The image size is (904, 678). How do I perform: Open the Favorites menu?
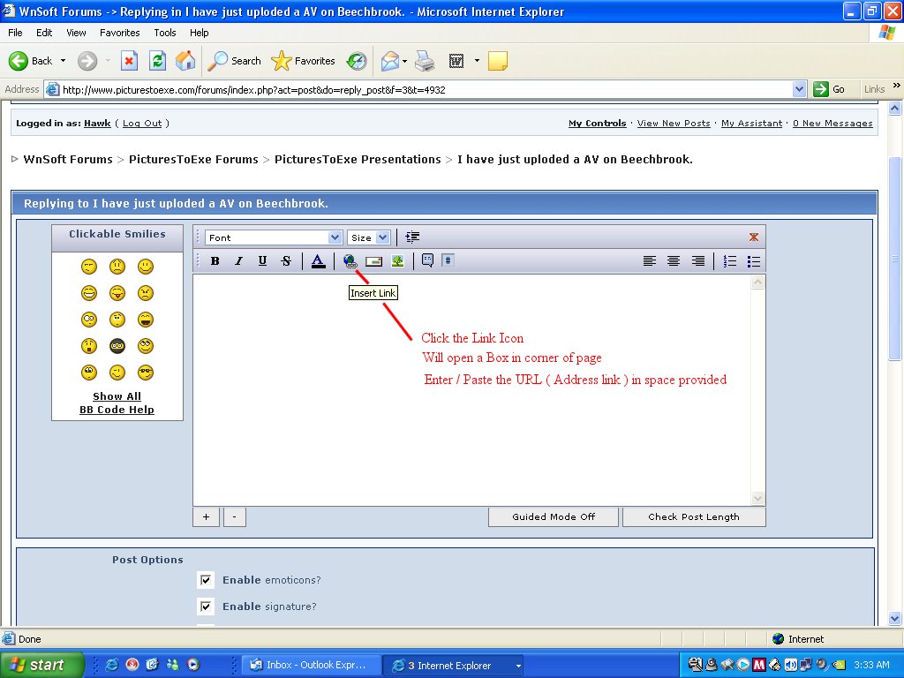tap(119, 33)
